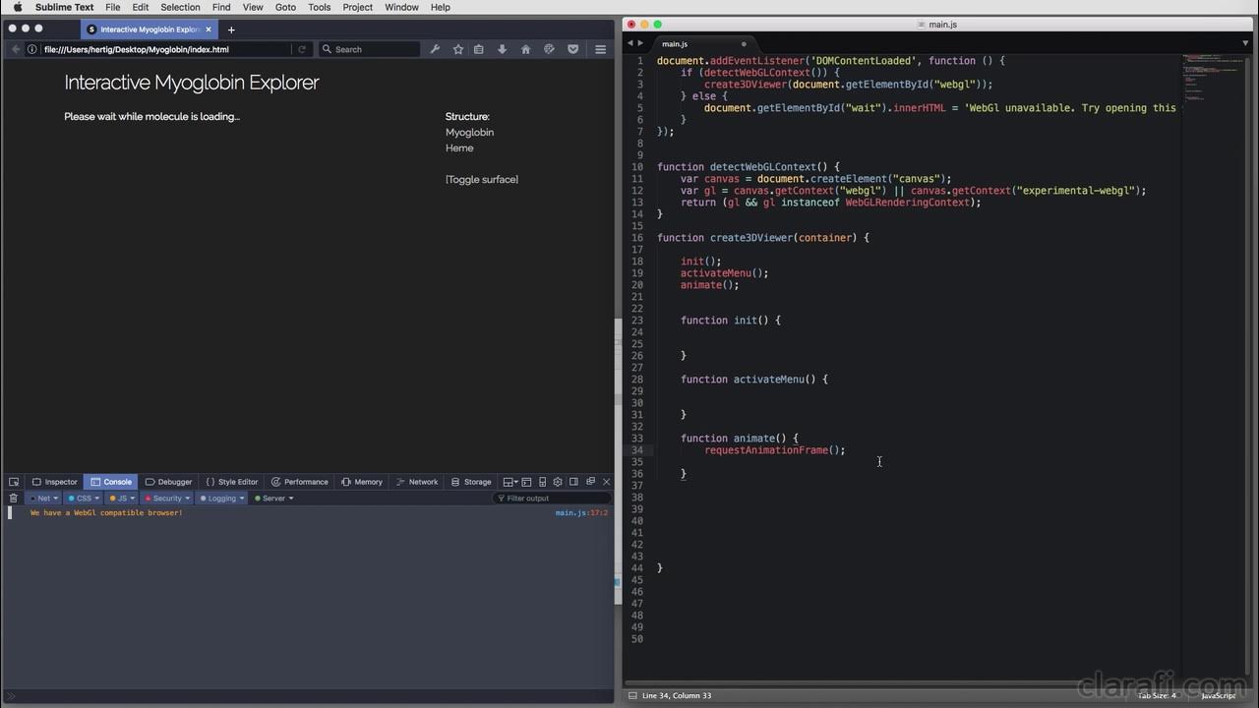Open the Project menu
The height and width of the screenshot is (708, 1259).
[357, 7]
